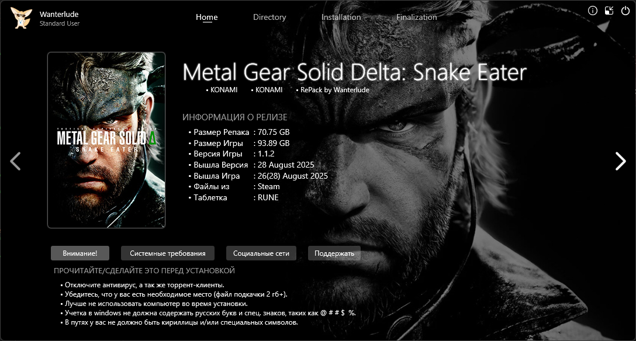Click the fox avatar logo
Image resolution: width=636 pixels, height=341 pixels.
click(20, 18)
